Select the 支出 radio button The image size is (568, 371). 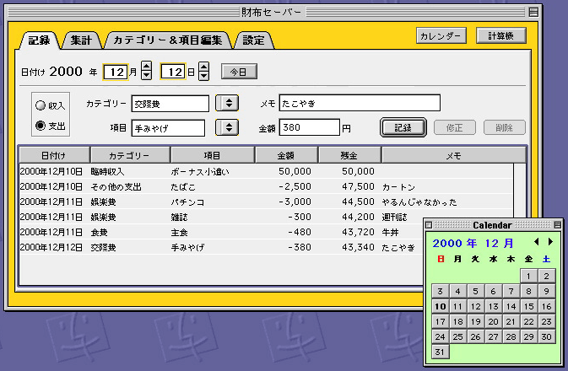coord(51,126)
